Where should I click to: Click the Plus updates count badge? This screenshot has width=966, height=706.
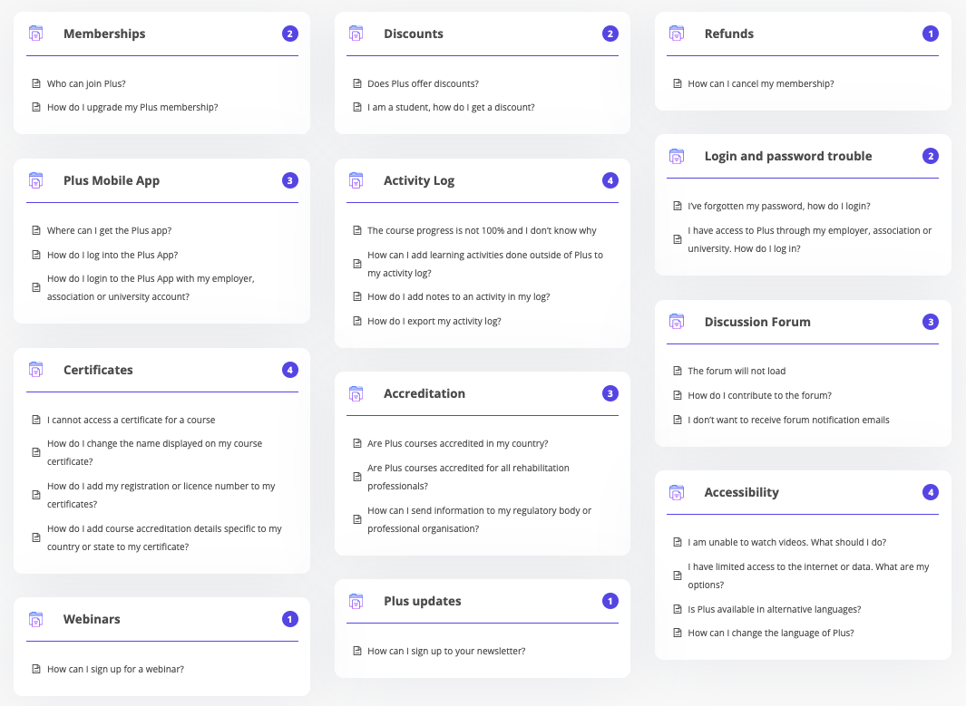[x=610, y=601]
